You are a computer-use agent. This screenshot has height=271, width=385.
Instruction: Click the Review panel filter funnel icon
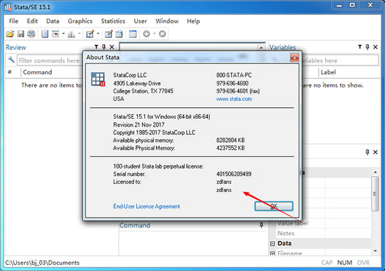point(96,47)
